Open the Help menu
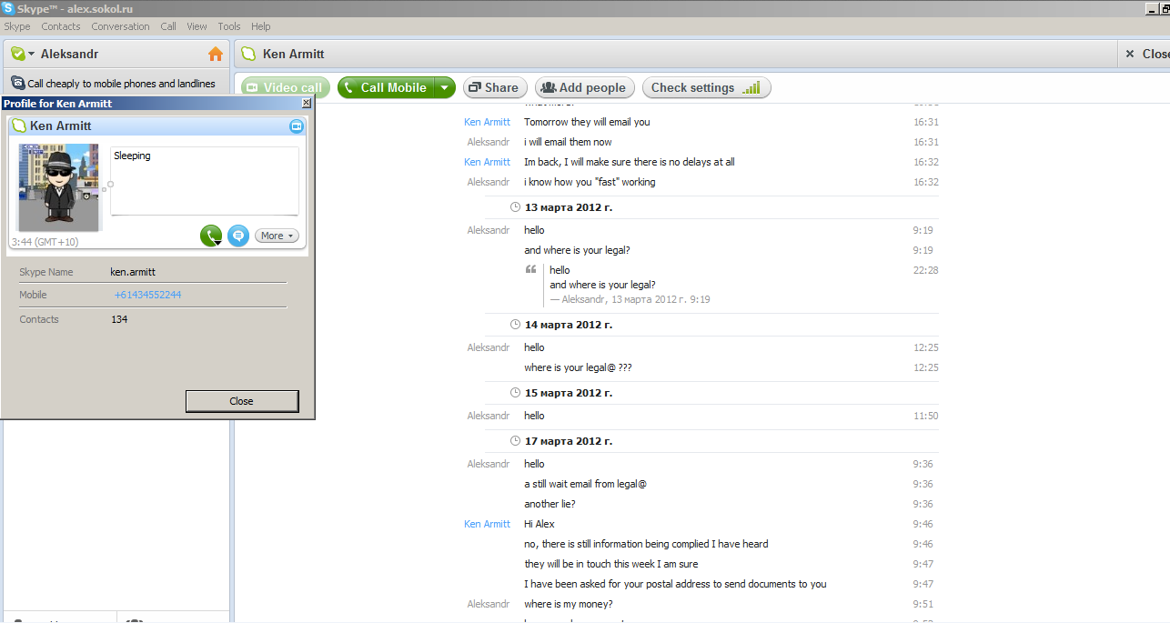1170x623 pixels. tap(261, 26)
